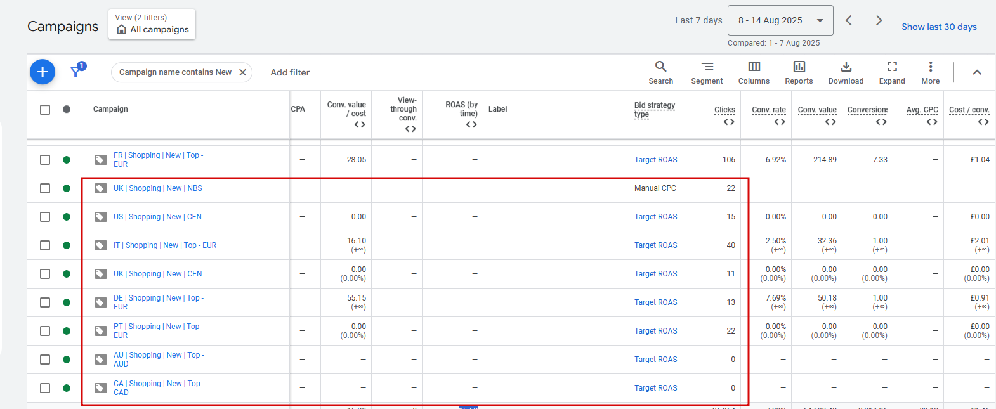Sort by the Cost / conv. column header

[969, 110]
